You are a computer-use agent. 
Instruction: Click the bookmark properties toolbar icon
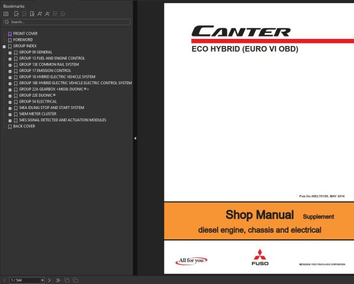pyautogui.click(x=32, y=14)
